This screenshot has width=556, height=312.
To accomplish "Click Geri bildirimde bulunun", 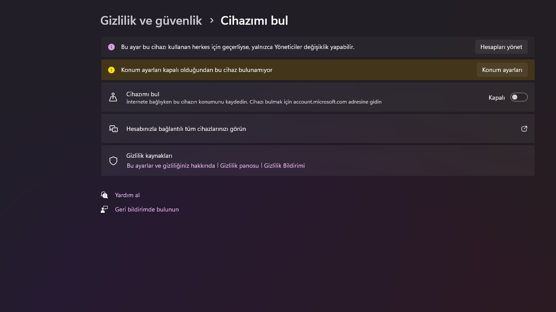I will 147,209.
